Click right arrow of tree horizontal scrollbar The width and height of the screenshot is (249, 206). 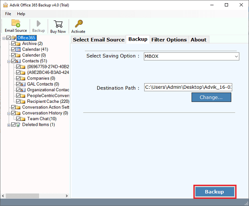coord(67,196)
